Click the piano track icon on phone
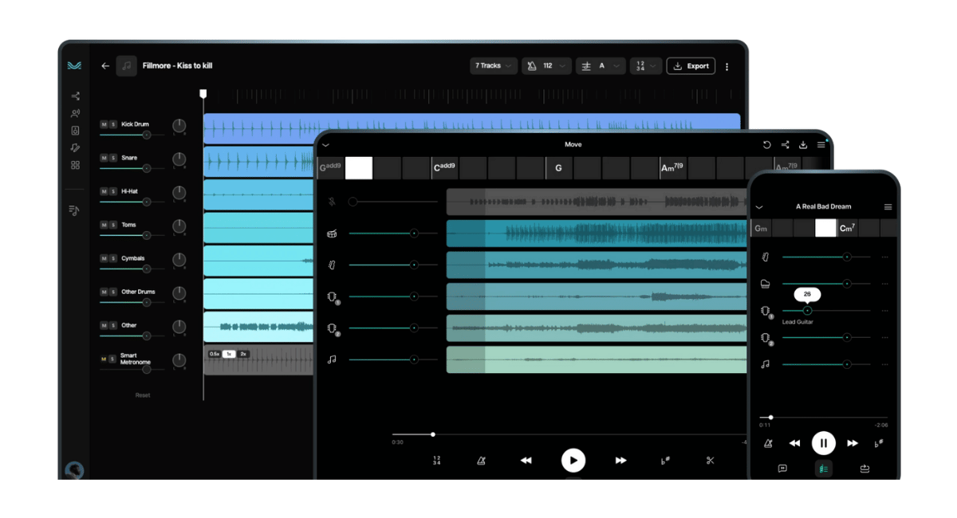Screen dimensions: 957x518 tap(765, 284)
